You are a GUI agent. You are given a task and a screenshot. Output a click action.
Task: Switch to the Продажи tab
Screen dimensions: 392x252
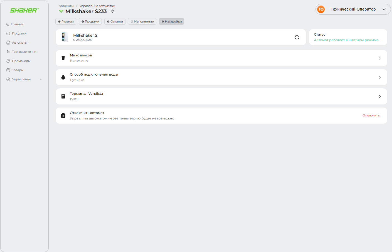90,21
